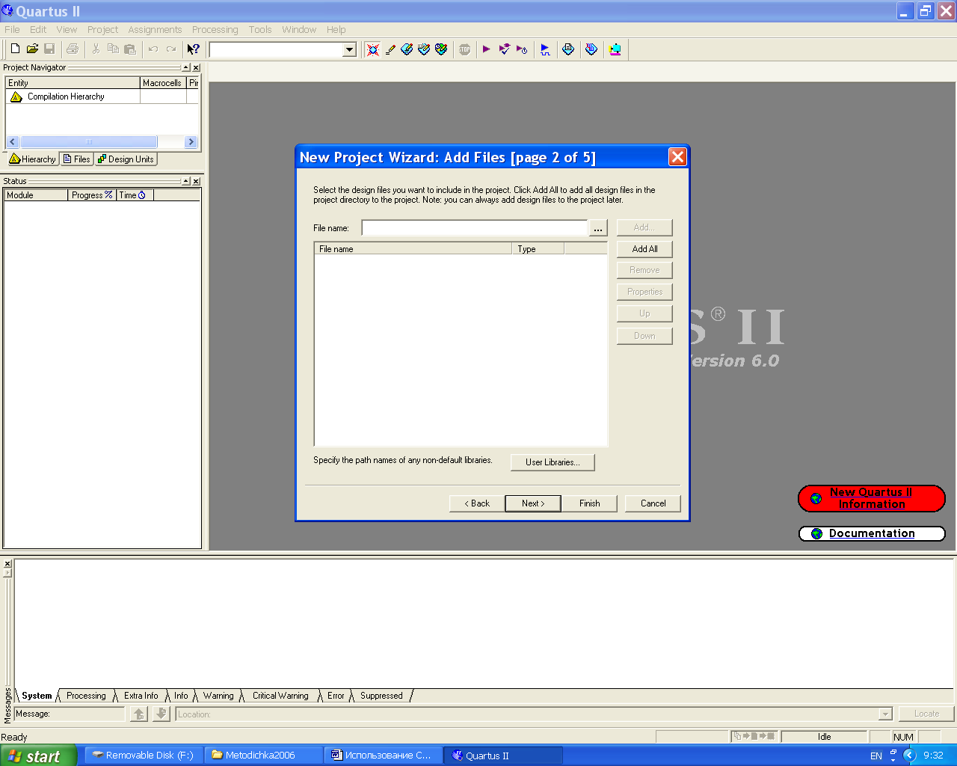This screenshot has height=766, width=957.
Task: Click the New file icon in toolbar
Action: click(x=15, y=49)
